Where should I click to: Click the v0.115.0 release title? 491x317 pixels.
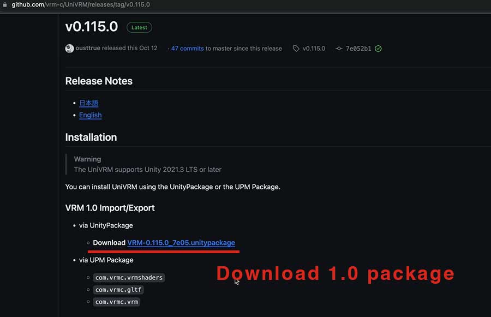pyautogui.click(x=92, y=27)
